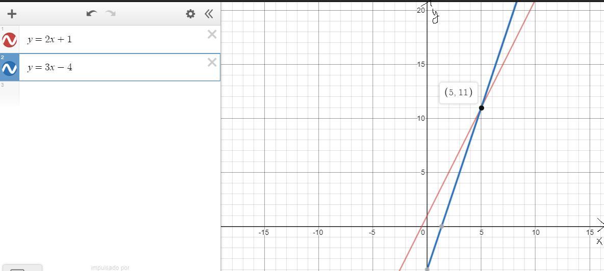The width and height of the screenshot is (604, 271).
Task: Select the blue line's y-intercept gray point
Action: click(427, 269)
